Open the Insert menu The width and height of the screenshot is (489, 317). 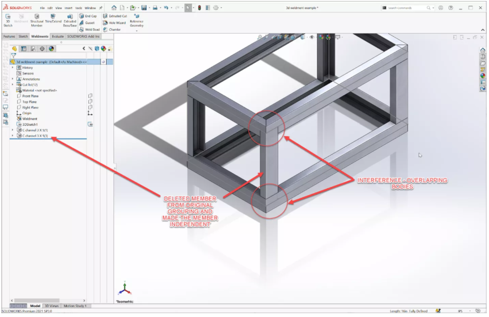(x=68, y=8)
